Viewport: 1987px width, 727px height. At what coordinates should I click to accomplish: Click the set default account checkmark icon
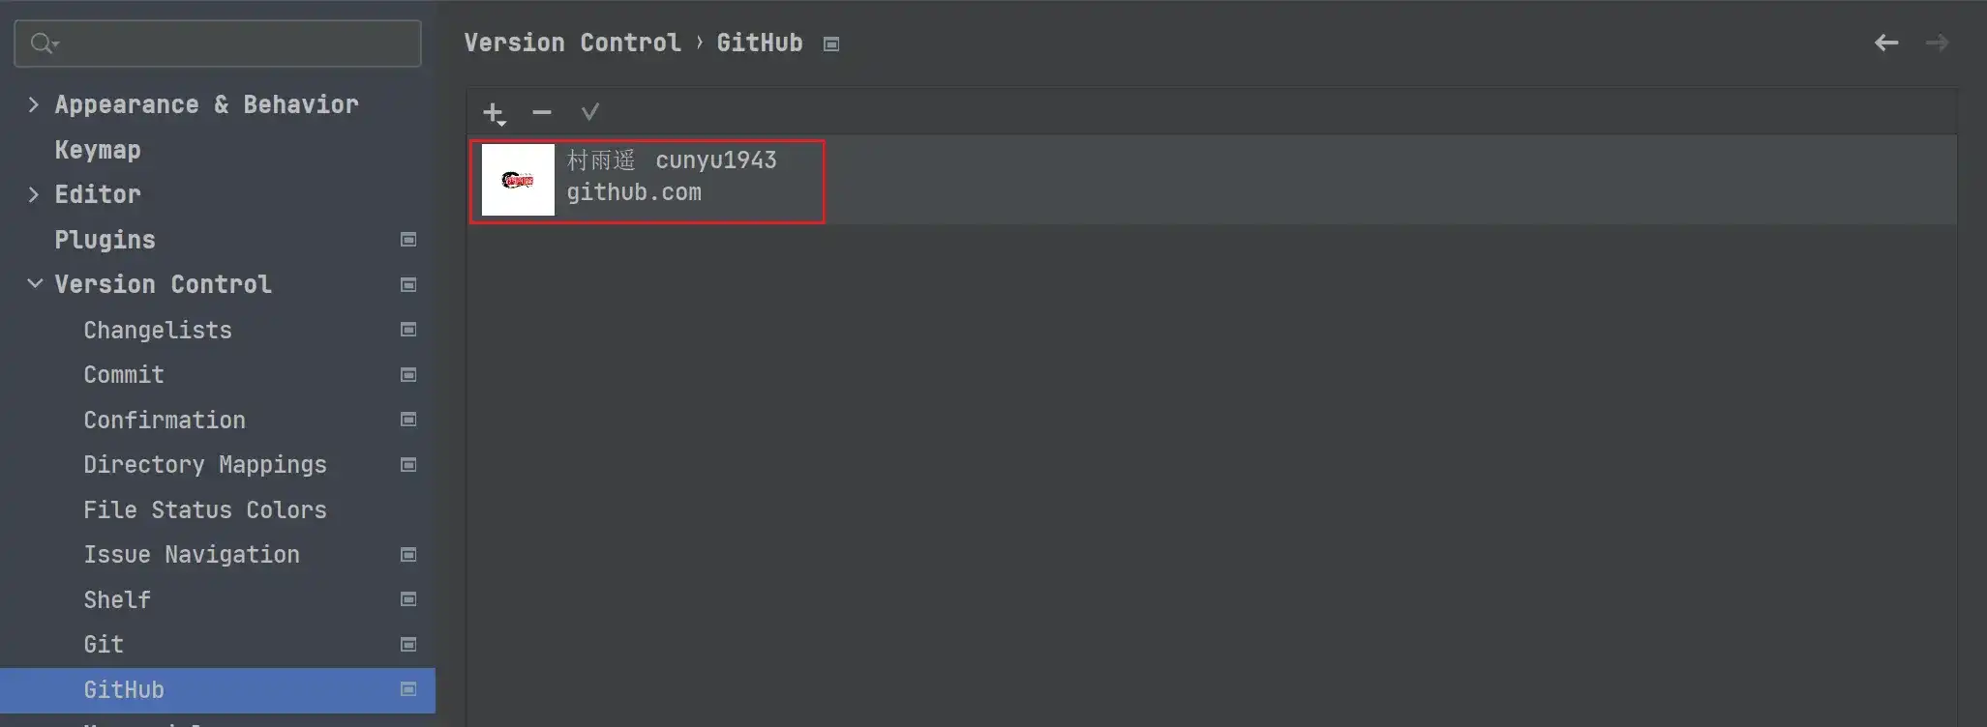coord(589,113)
